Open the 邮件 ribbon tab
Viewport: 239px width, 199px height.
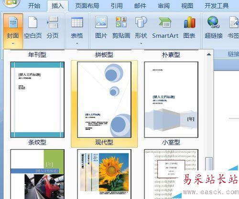click(x=140, y=6)
